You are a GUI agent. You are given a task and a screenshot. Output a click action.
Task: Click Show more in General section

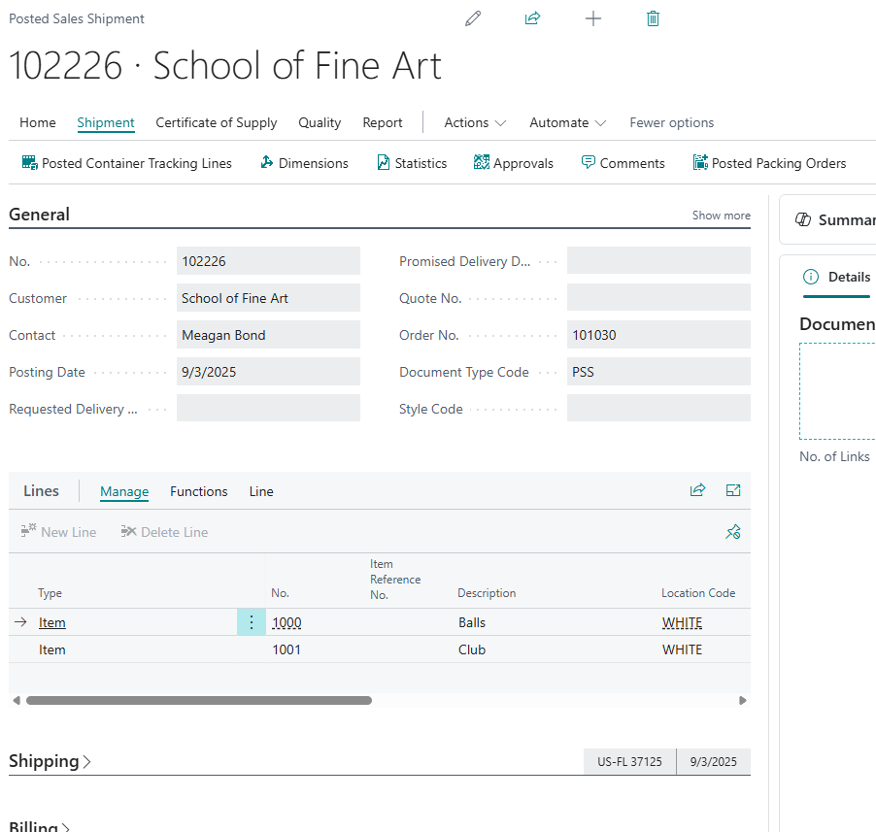pos(721,216)
